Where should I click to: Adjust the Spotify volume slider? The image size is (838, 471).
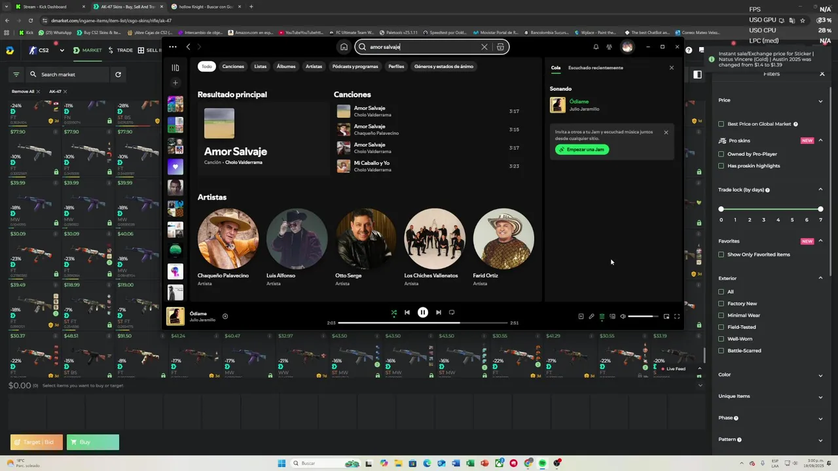pos(644,317)
